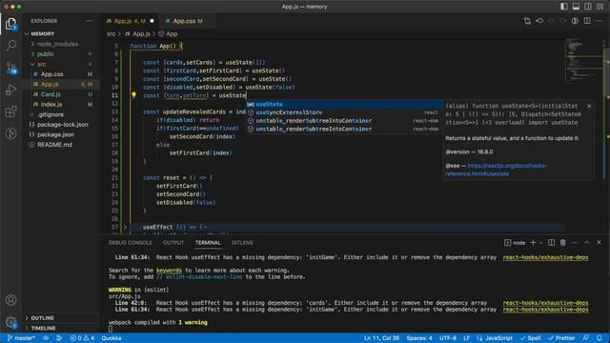The width and height of the screenshot is (610, 343).
Task: Open the Explorer view in activity bar
Action: [x=10, y=24]
